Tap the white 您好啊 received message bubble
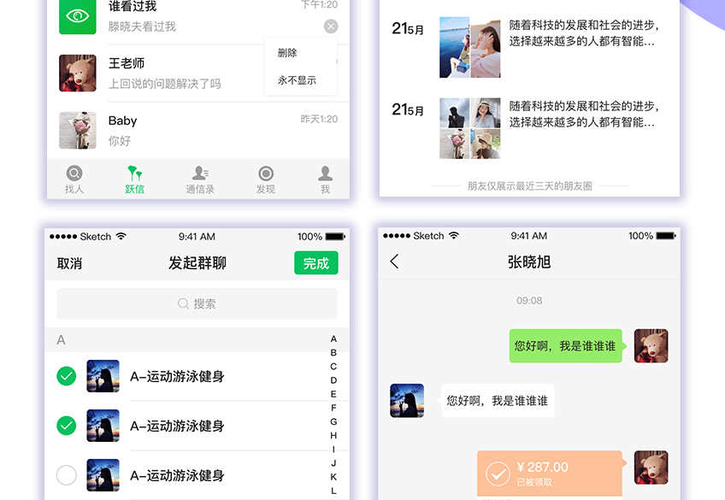 coord(497,401)
